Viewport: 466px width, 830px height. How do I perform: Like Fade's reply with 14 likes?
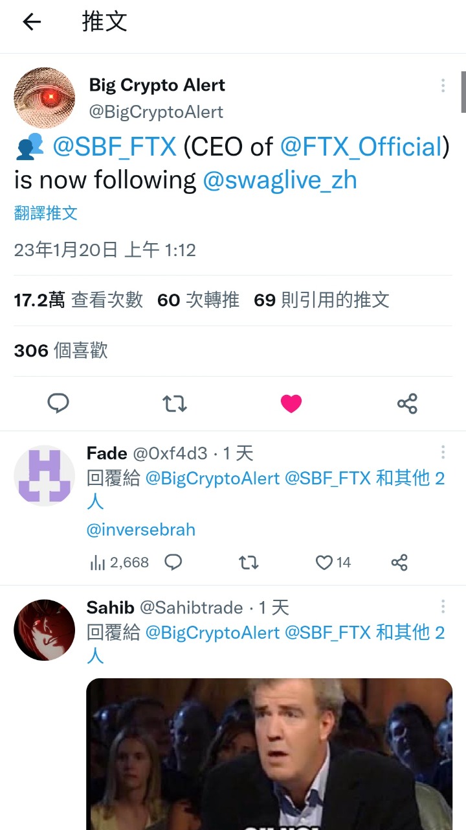(333, 562)
